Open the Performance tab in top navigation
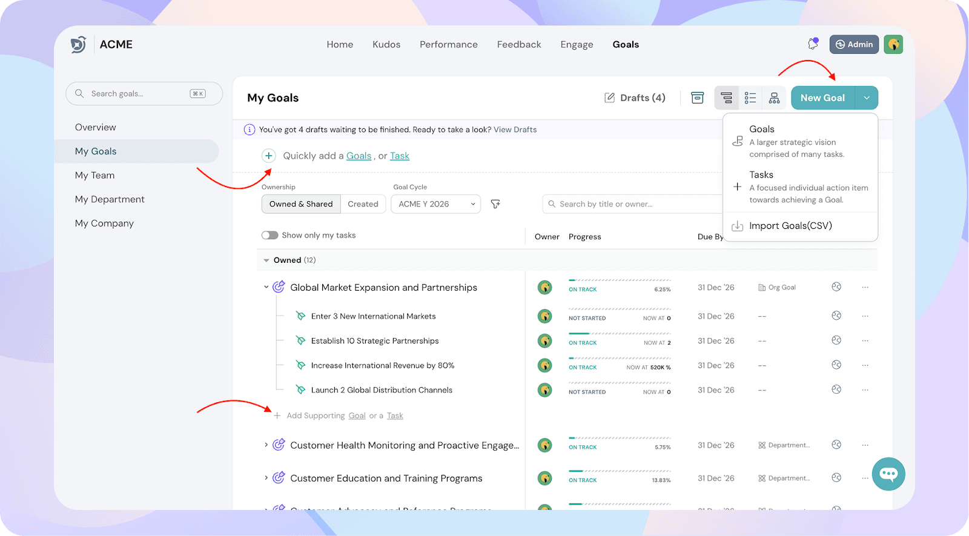The width and height of the screenshot is (969, 536). coord(448,44)
